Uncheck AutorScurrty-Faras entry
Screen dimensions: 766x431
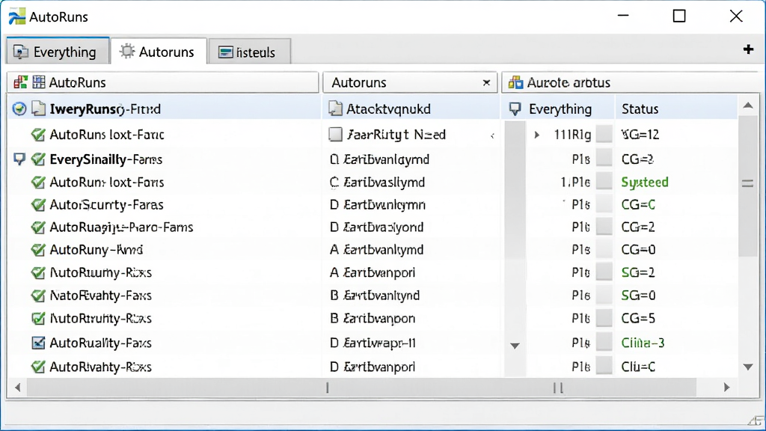click(38, 204)
